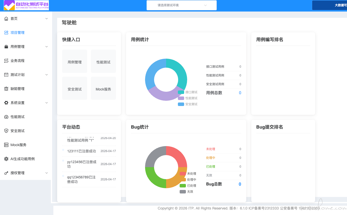Expand the 用例管理 sidebar submenu chevron
The width and height of the screenshot is (347, 215).
pyautogui.click(x=47, y=47)
